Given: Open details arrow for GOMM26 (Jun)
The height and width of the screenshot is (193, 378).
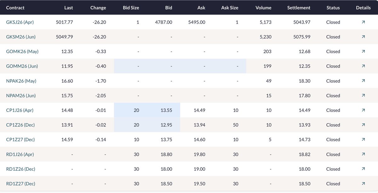Looking at the screenshot, I should pyautogui.click(x=363, y=66).
